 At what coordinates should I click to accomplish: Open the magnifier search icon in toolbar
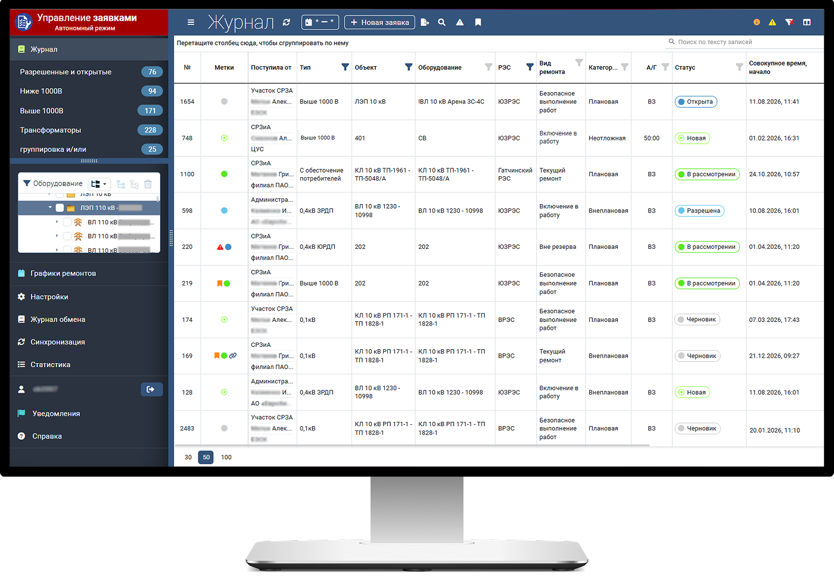pyautogui.click(x=442, y=23)
